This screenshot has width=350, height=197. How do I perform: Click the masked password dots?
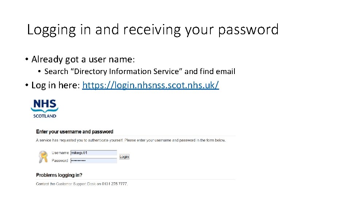coord(78,161)
